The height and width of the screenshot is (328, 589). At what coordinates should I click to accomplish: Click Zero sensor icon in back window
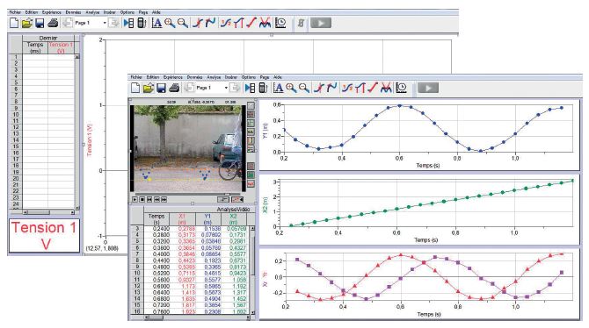pyautogui.click(x=301, y=24)
